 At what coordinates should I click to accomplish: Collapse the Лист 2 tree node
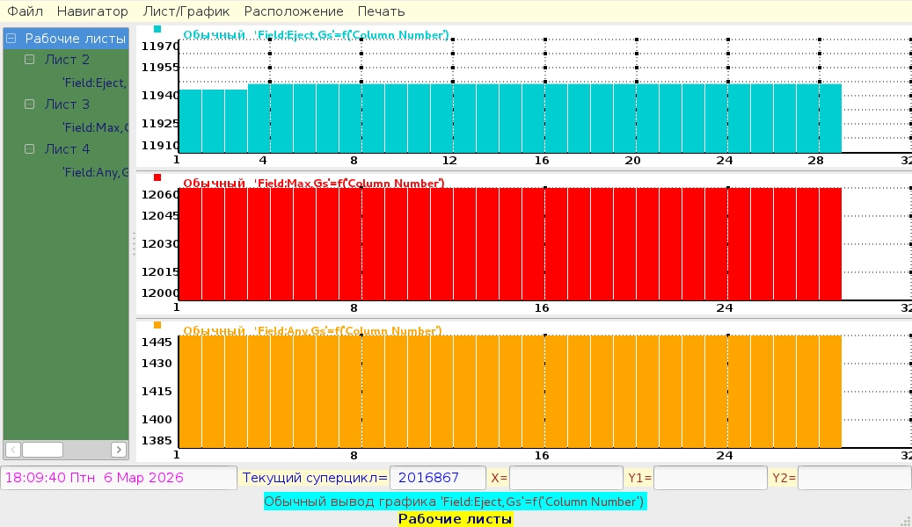point(30,60)
